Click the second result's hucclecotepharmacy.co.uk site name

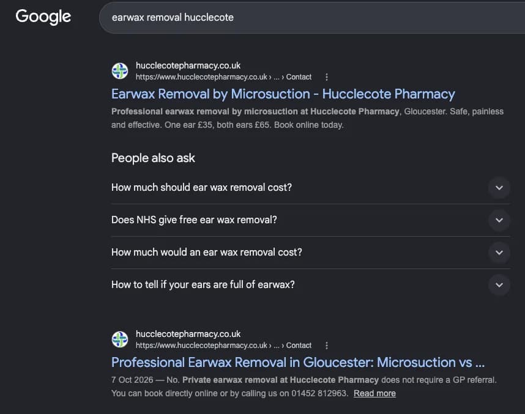(x=188, y=334)
